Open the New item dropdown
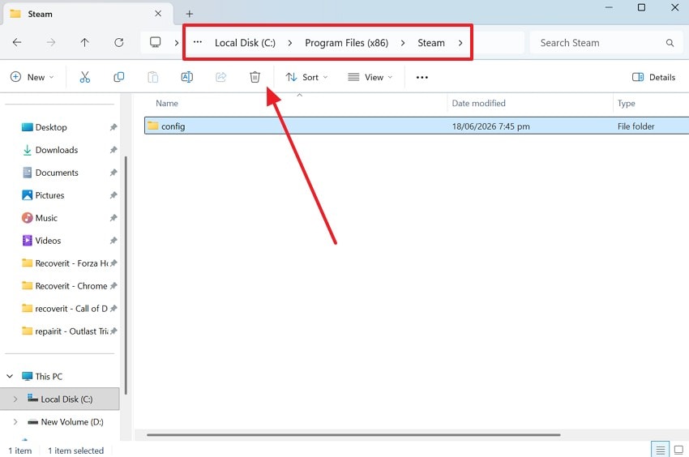This screenshot has height=457, width=689. [x=32, y=77]
